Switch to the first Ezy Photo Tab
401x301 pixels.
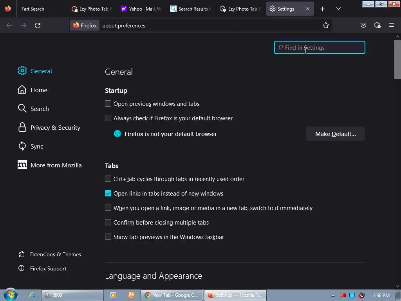[x=92, y=9]
